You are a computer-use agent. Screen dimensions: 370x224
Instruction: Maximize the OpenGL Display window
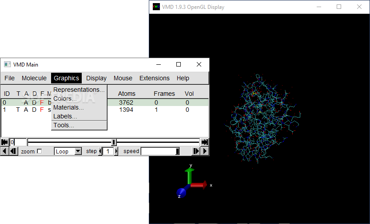coord(339,7)
